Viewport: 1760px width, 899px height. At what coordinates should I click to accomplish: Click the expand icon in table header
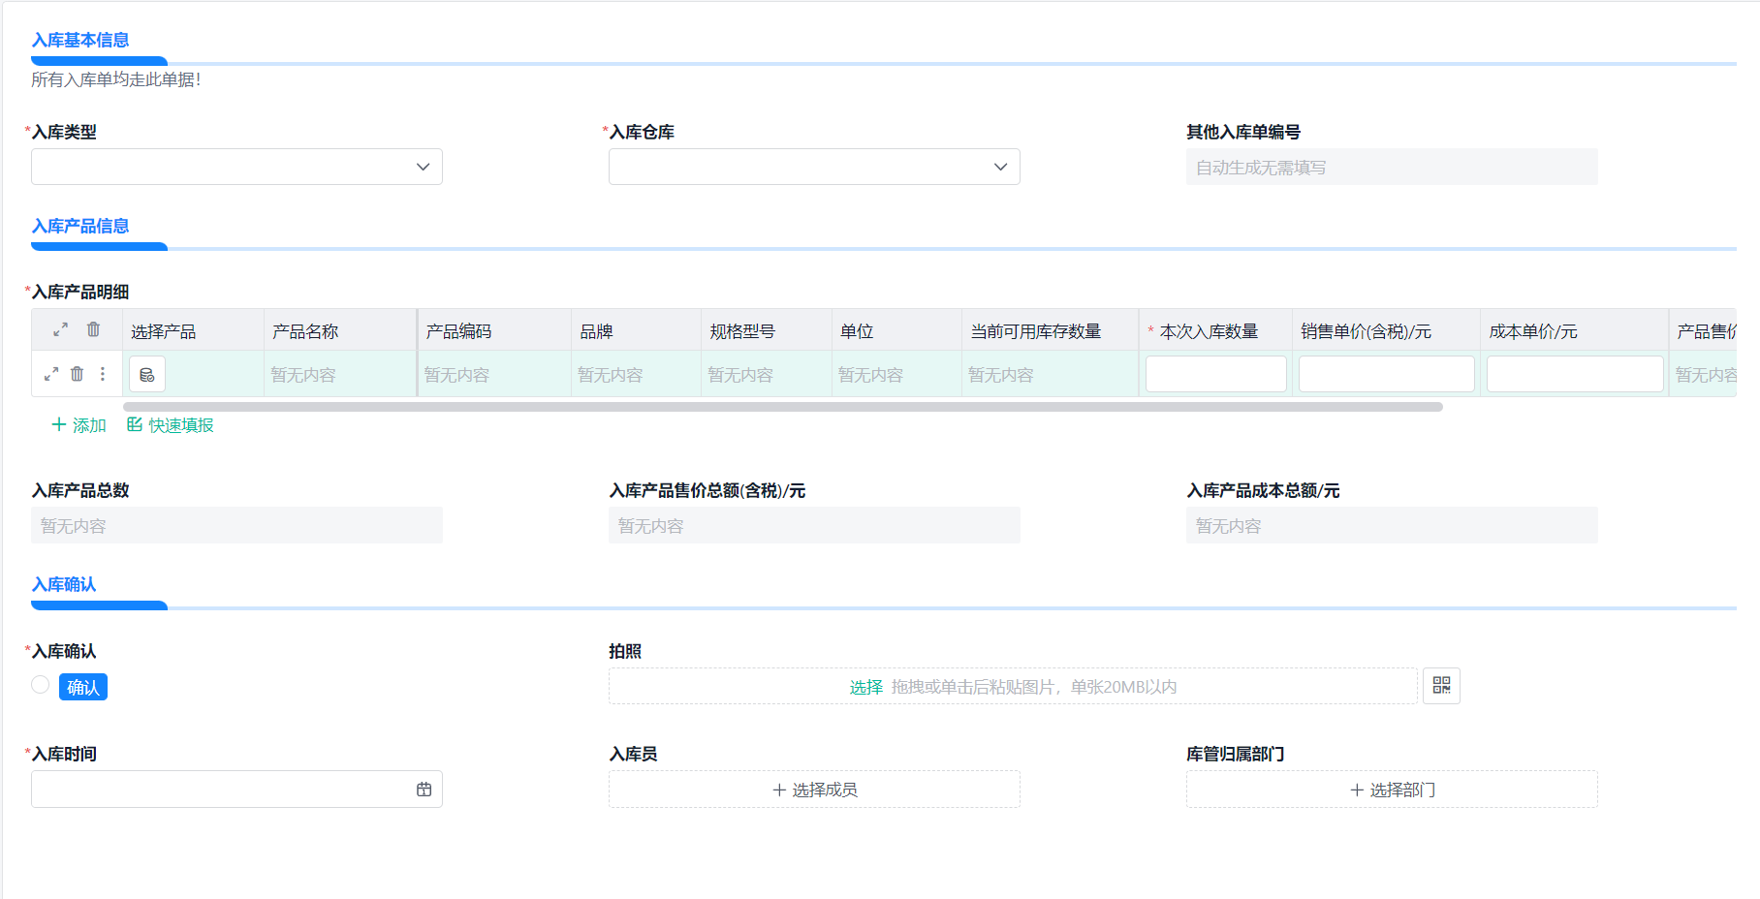[60, 330]
